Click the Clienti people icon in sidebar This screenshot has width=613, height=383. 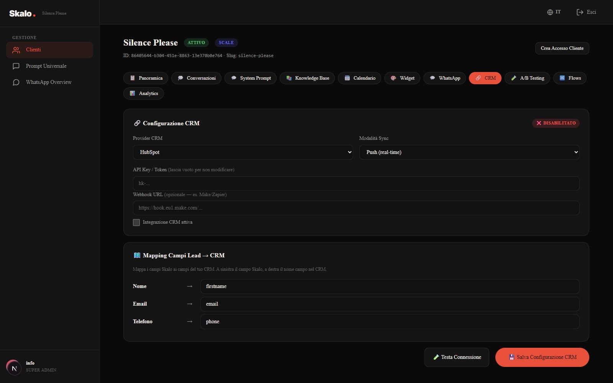click(x=16, y=50)
